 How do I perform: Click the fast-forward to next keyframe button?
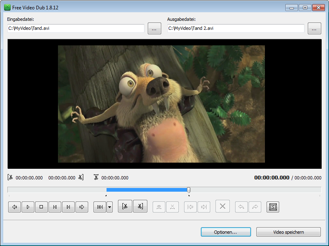[100, 207]
